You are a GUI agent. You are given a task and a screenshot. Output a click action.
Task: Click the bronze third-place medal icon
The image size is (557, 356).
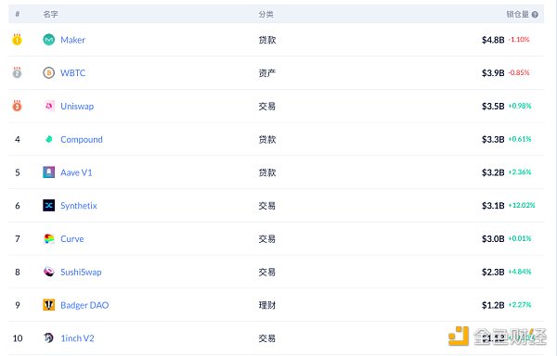17,106
